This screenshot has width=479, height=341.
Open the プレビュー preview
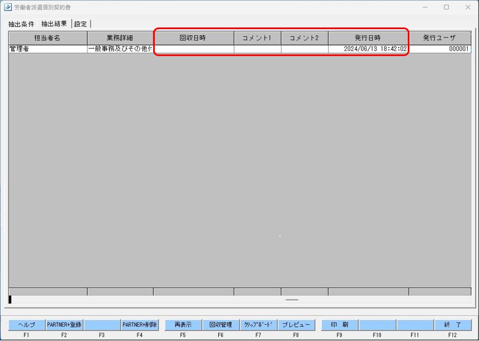(x=296, y=325)
